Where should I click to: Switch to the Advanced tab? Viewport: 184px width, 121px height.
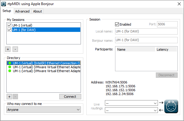22,11
